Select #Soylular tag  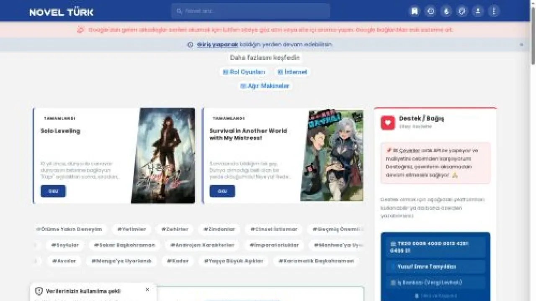click(x=65, y=245)
